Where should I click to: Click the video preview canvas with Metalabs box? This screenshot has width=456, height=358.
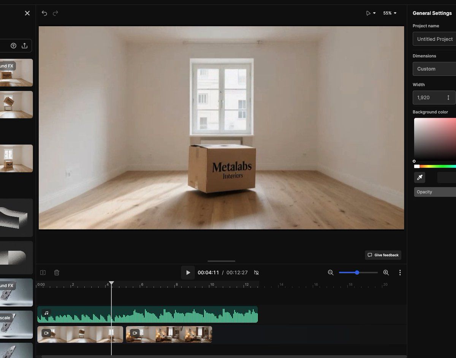pyautogui.click(x=222, y=128)
